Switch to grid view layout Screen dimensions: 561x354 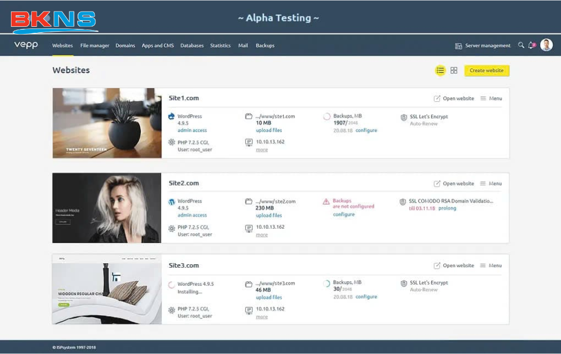pyautogui.click(x=454, y=71)
